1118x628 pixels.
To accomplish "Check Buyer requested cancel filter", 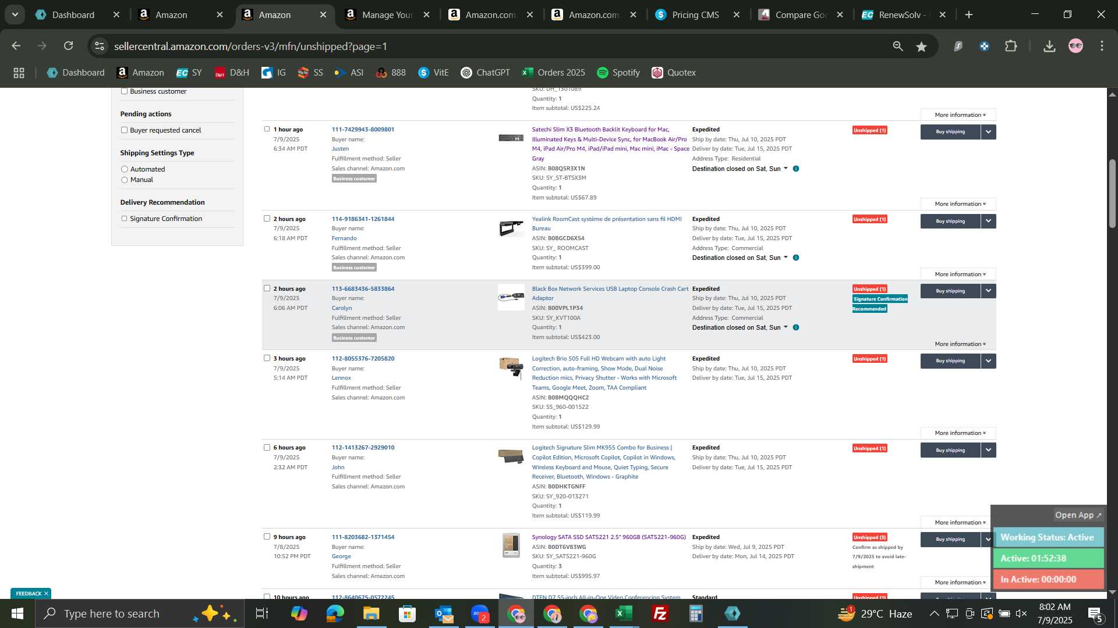I will [124, 130].
